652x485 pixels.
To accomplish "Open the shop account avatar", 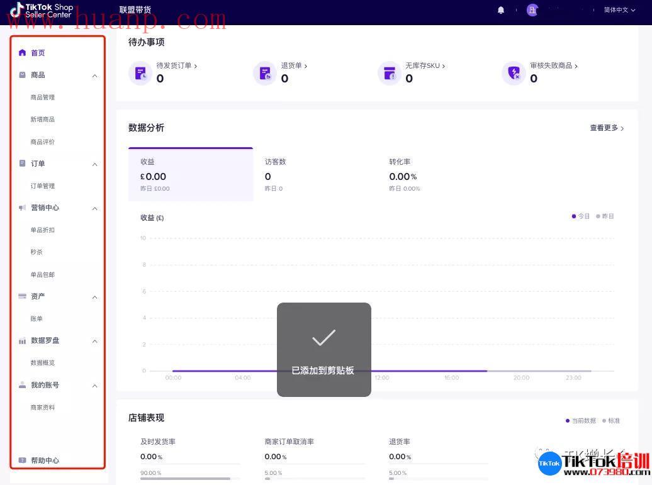I will (532, 10).
